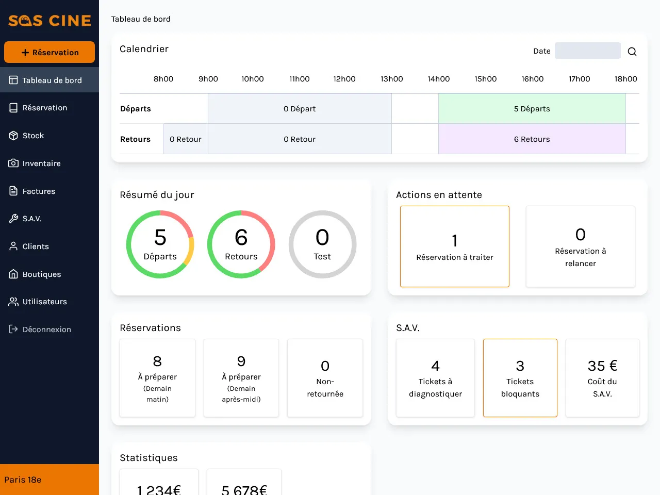Open the Réservation à traiter card

(x=454, y=246)
